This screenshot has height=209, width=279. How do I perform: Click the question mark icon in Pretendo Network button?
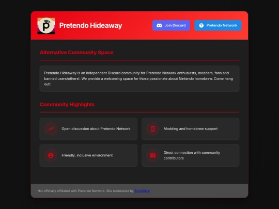[x=202, y=25]
